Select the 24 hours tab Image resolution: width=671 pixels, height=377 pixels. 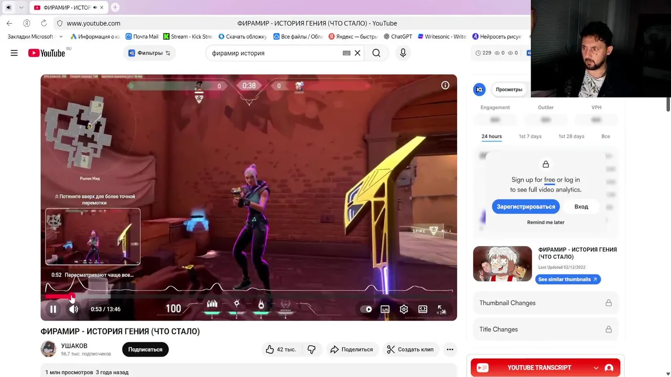492,136
